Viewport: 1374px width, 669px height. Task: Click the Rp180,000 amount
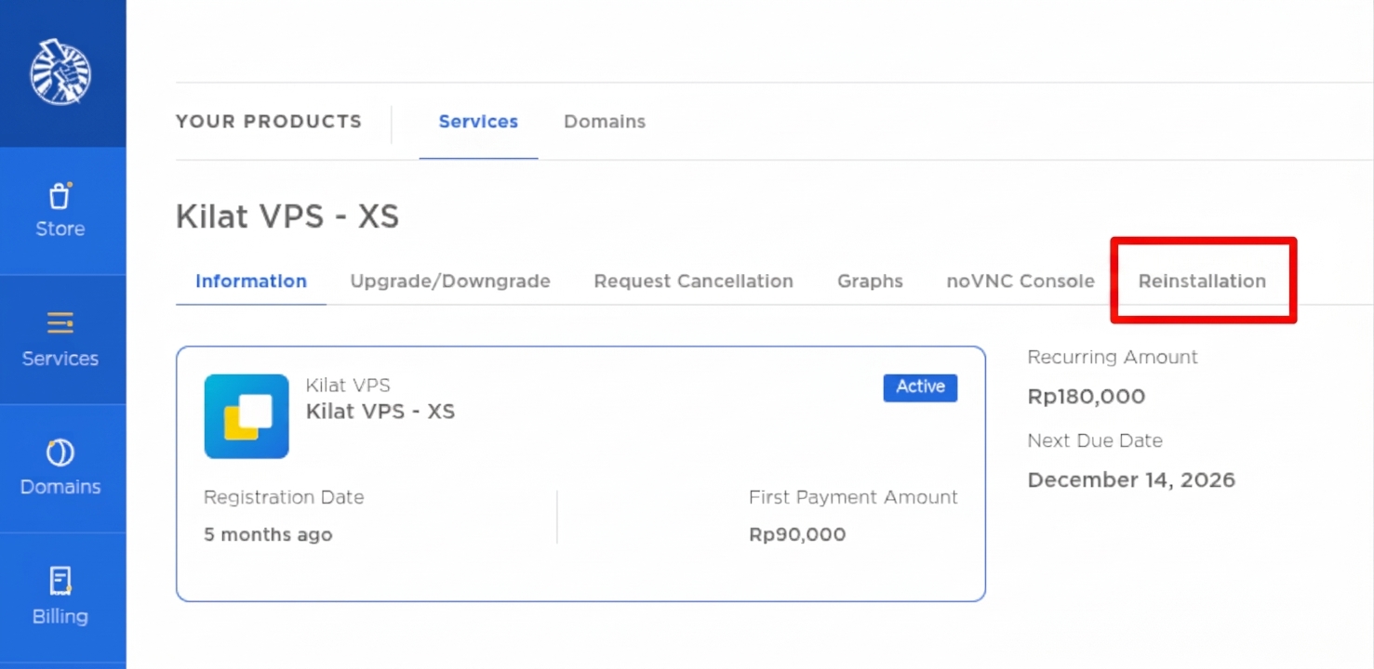pyautogui.click(x=1087, y=397)
